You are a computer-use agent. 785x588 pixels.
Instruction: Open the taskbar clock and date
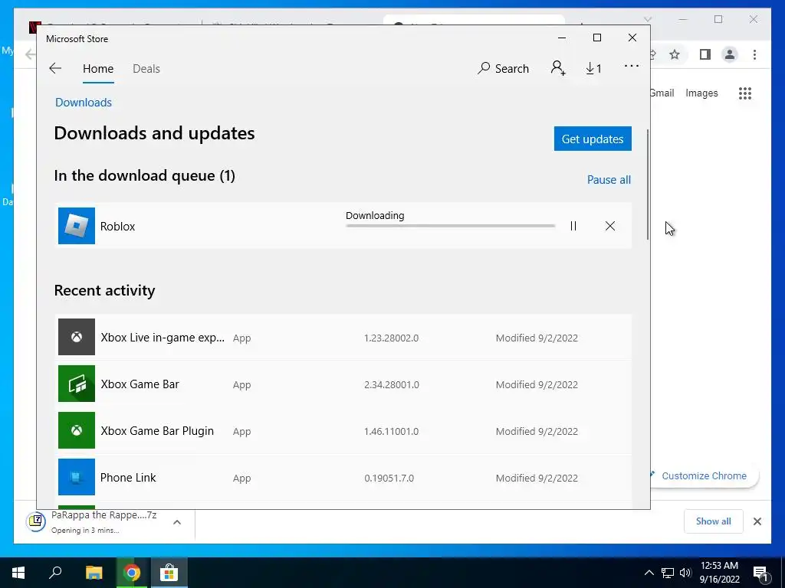(719, 573)
